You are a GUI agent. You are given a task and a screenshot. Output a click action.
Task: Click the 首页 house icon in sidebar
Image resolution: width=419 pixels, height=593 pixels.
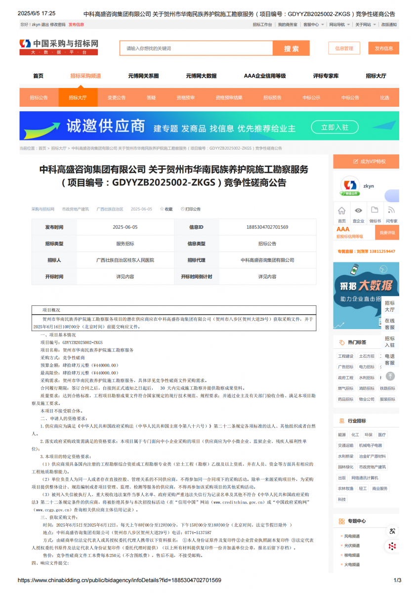coord(342,210)
